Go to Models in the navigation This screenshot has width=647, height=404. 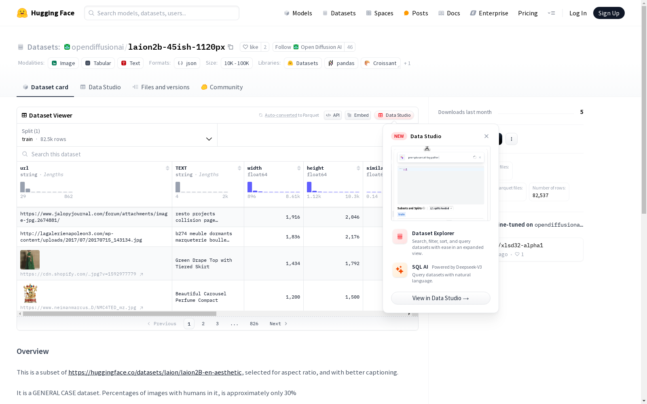pyautogui.click(x=298, y=13)
